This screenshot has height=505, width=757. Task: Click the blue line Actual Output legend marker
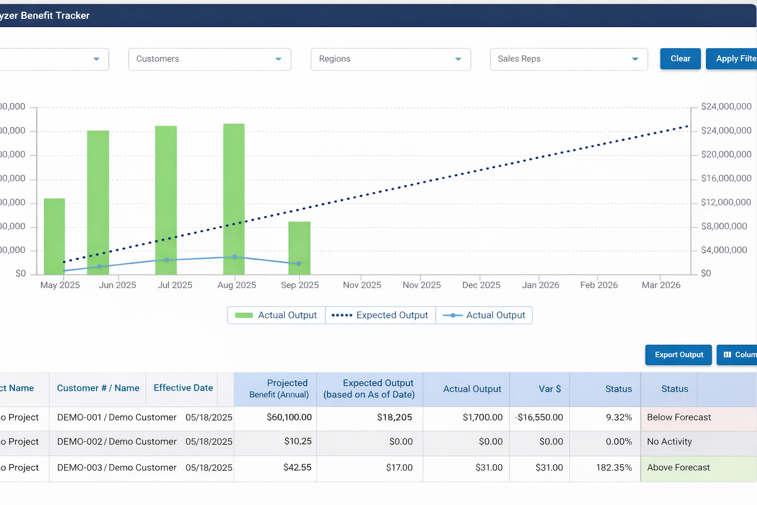(x=452, y=316)
